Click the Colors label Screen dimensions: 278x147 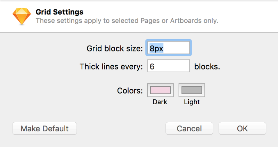point(130,91)
